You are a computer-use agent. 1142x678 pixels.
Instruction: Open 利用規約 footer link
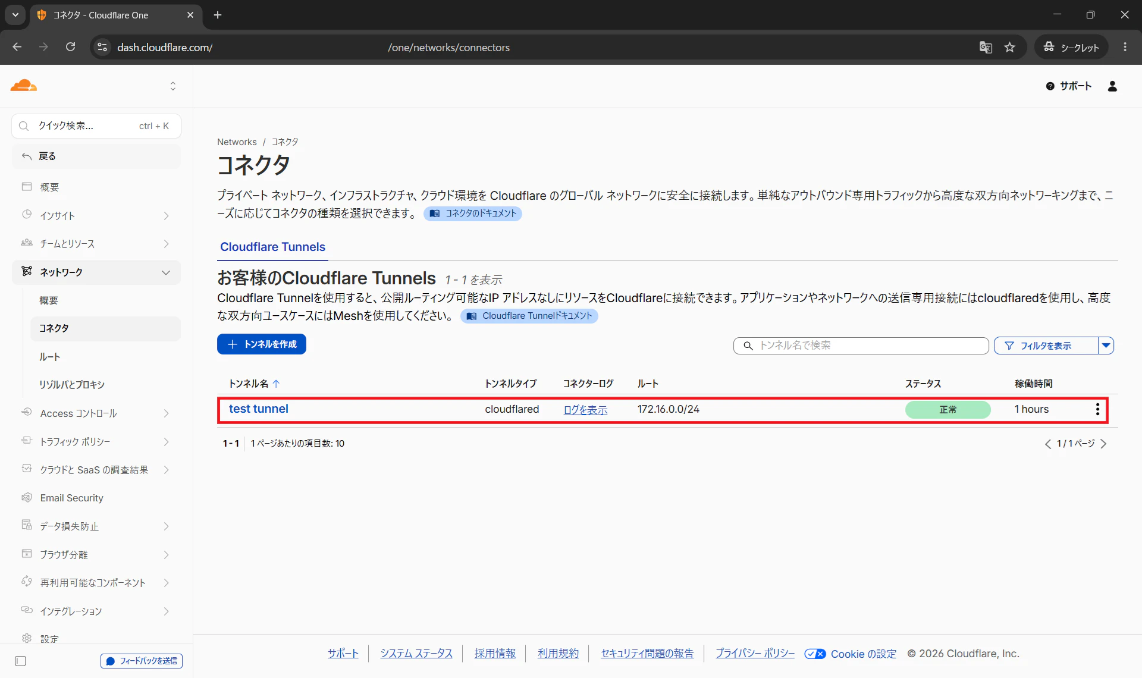click(558, 654)
